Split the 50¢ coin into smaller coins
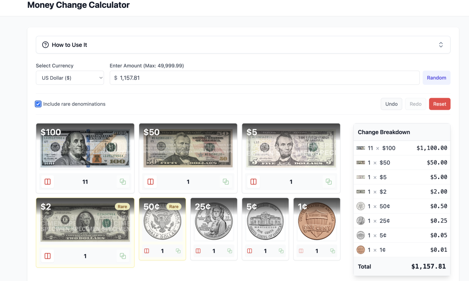Screen dimensions: 469x281 [147, 251]
